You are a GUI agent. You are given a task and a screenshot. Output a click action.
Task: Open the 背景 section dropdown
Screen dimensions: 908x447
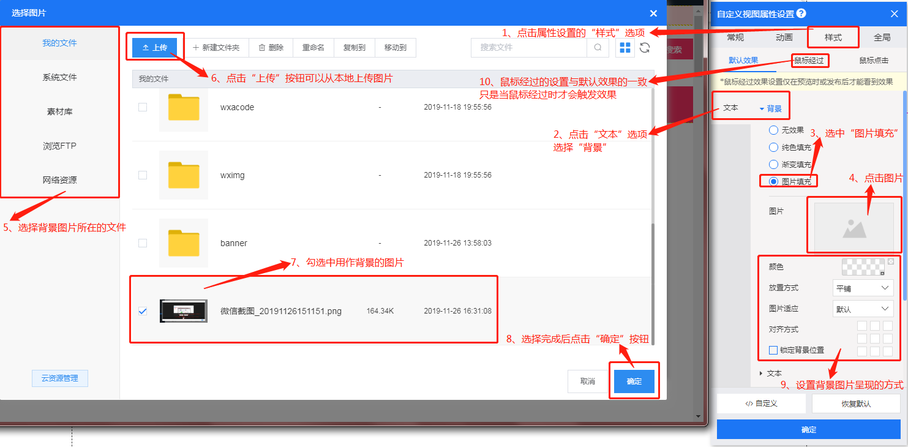point(770,108)
